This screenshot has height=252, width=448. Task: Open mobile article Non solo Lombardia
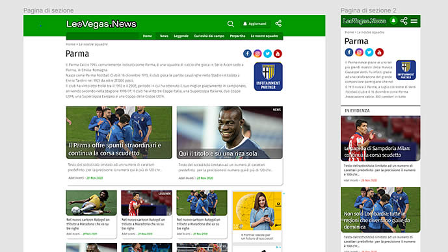[380, 210]
